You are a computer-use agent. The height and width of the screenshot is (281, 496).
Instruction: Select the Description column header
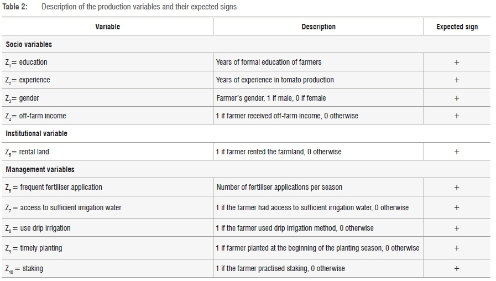318,27
